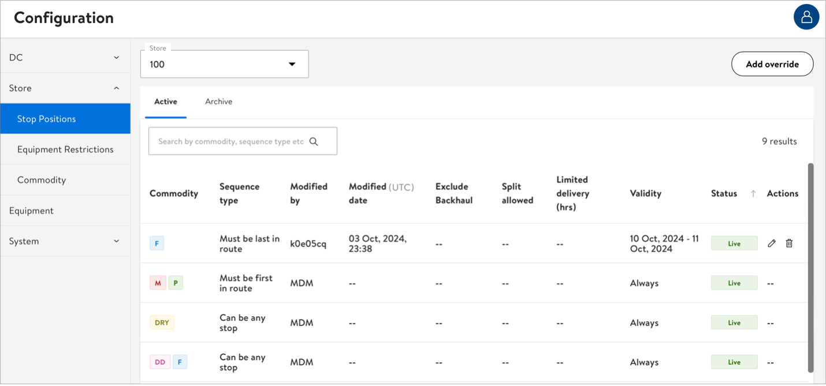Click the user profile avatar icon
This screenshot has height=386, width=826.
(x=807, y=17)
